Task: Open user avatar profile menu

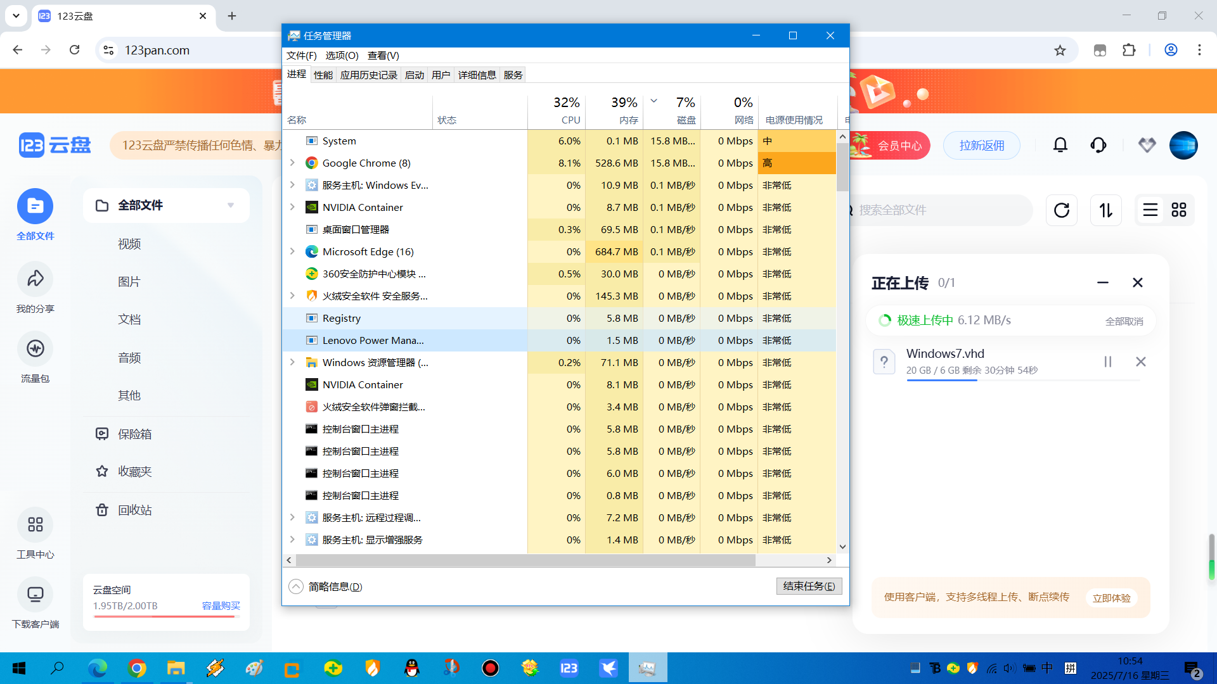Action: (1183, 146)
